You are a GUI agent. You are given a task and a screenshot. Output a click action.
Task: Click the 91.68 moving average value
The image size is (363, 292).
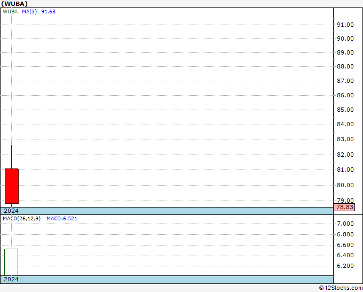(x=49, y=12)
